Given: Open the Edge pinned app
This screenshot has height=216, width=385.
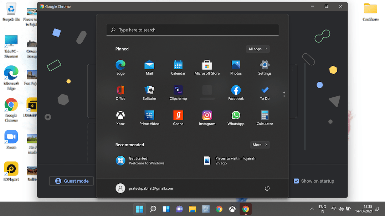Looking at the screenshot, I should point(120,68).
